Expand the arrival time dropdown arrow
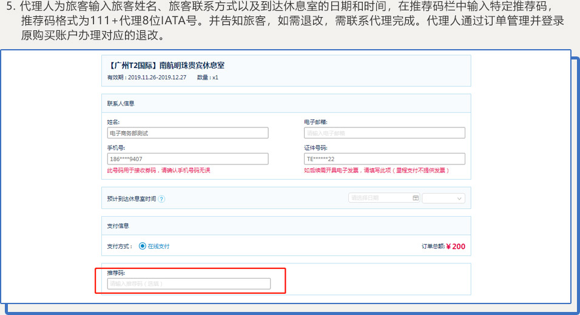Image resolution: width=580 pixels, height=315 pixels. 459,198
